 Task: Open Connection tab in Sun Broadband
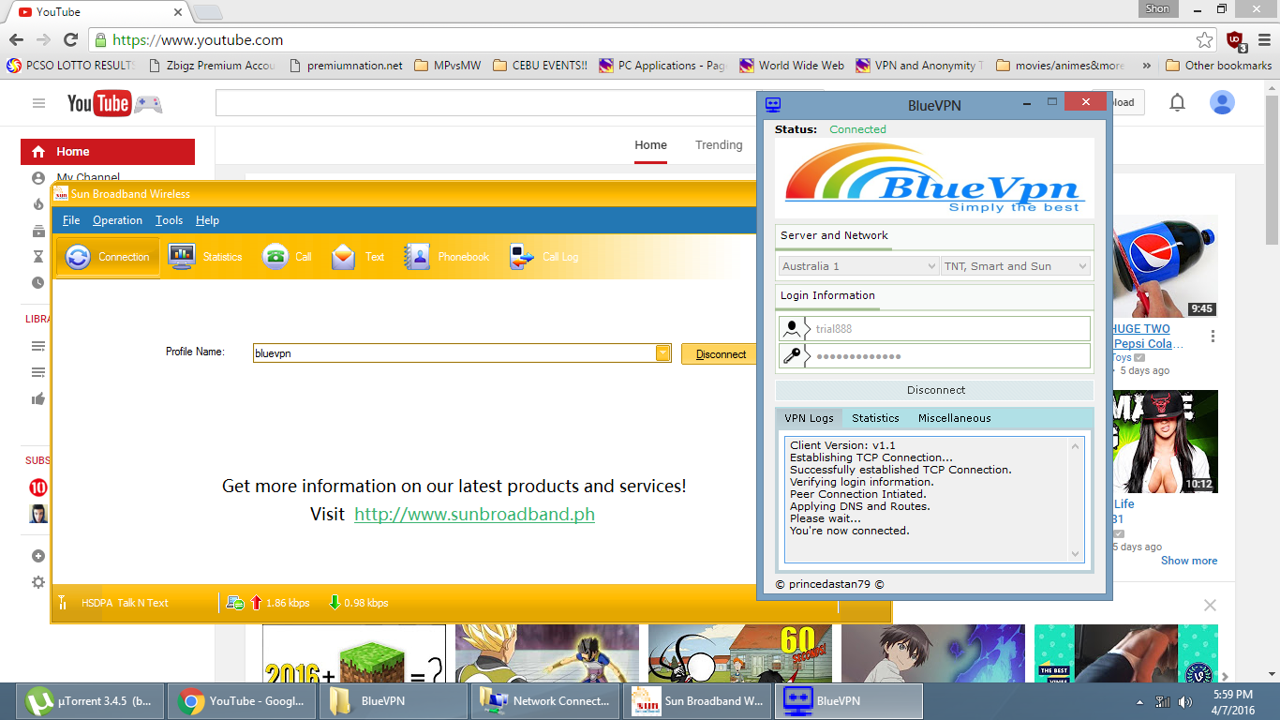(108, 257)
